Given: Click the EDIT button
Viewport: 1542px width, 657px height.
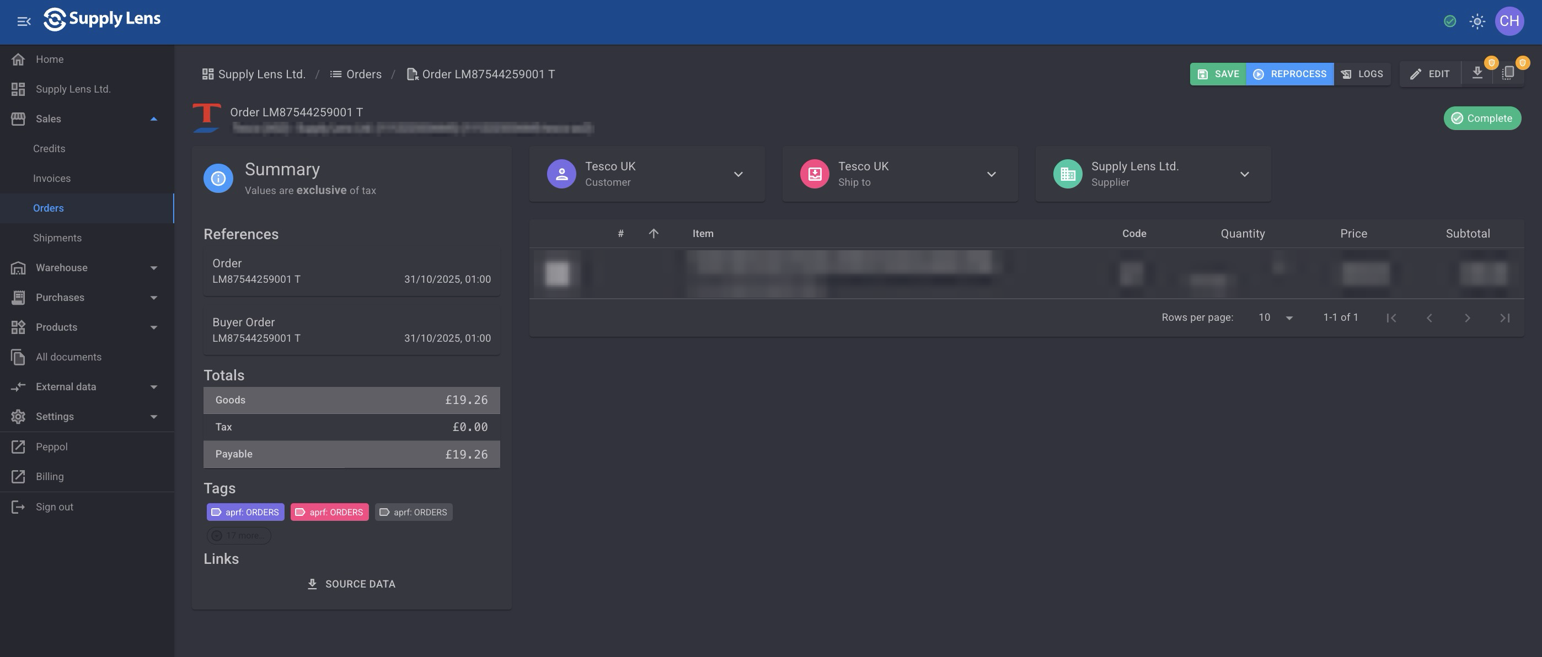Looking at the screenshot, I should pyautogui.click(x=1429, y=74).
